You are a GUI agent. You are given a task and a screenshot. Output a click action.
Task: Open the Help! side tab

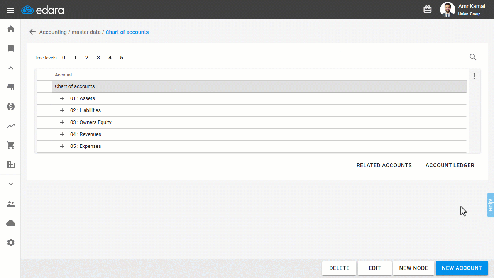pos(491,205)
